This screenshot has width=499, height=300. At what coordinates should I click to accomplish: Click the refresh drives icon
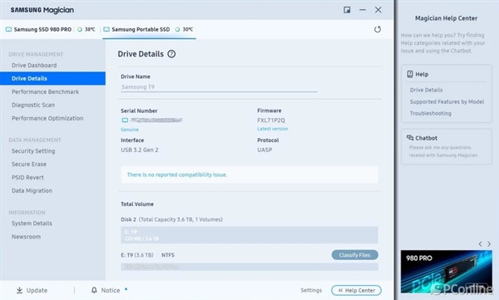tap(378, 29)
